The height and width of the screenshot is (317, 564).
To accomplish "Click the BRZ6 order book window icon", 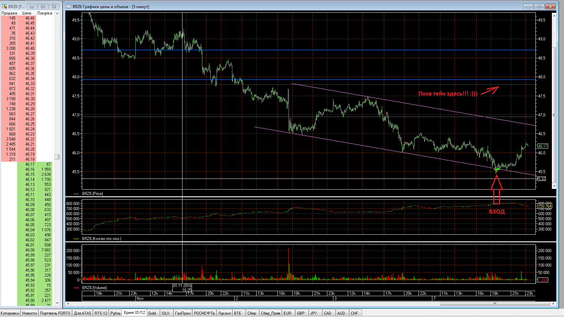I will click(4, 6).
